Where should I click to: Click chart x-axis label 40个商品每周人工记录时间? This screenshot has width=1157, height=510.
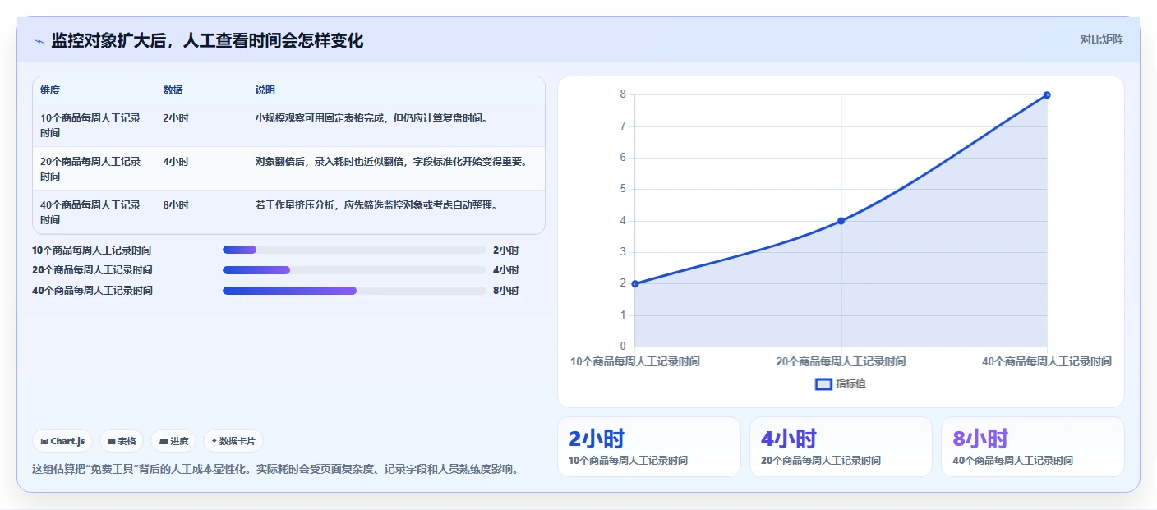point(1047,361)
